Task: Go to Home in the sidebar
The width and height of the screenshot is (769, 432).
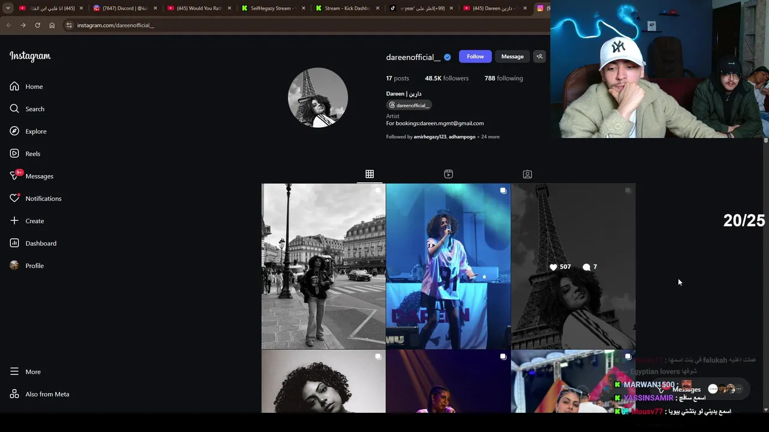Action: point(26,86)
